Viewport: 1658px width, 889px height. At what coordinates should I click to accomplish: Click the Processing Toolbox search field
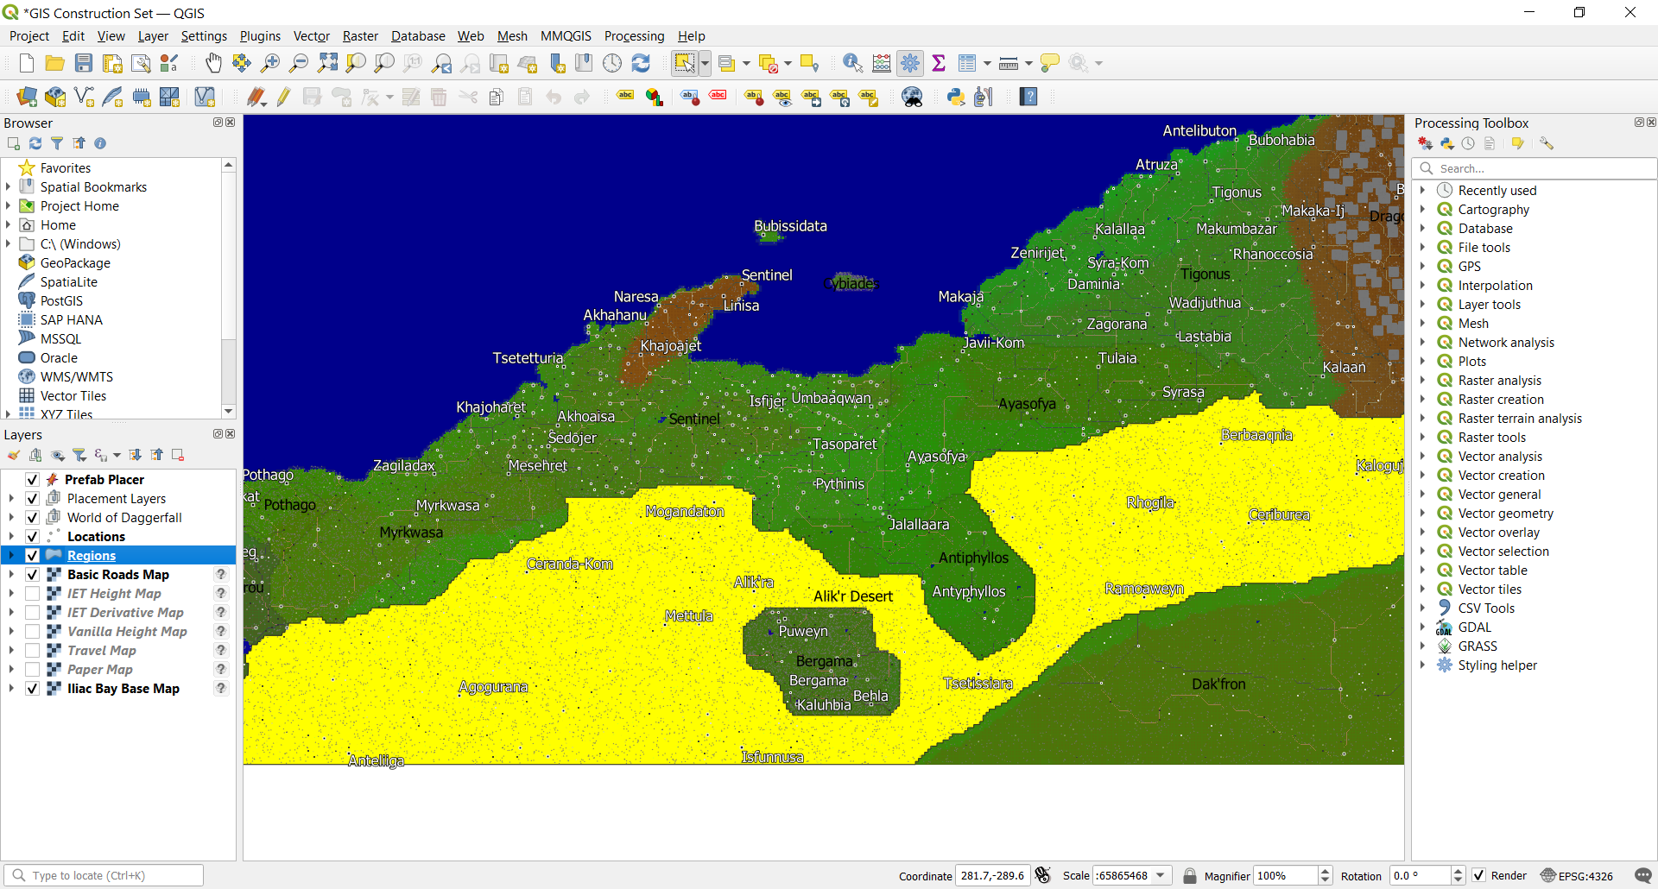(x=1535, y=168)
